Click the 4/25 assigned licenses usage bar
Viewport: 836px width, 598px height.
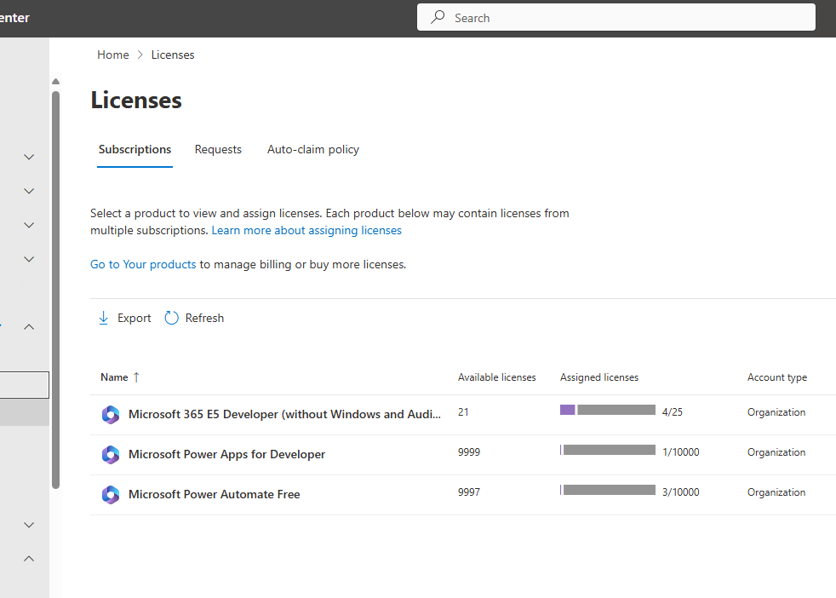tap(607, 411)
